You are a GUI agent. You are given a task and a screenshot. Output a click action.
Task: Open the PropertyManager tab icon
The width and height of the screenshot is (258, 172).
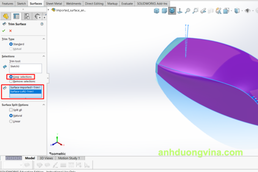pos(16,16)
